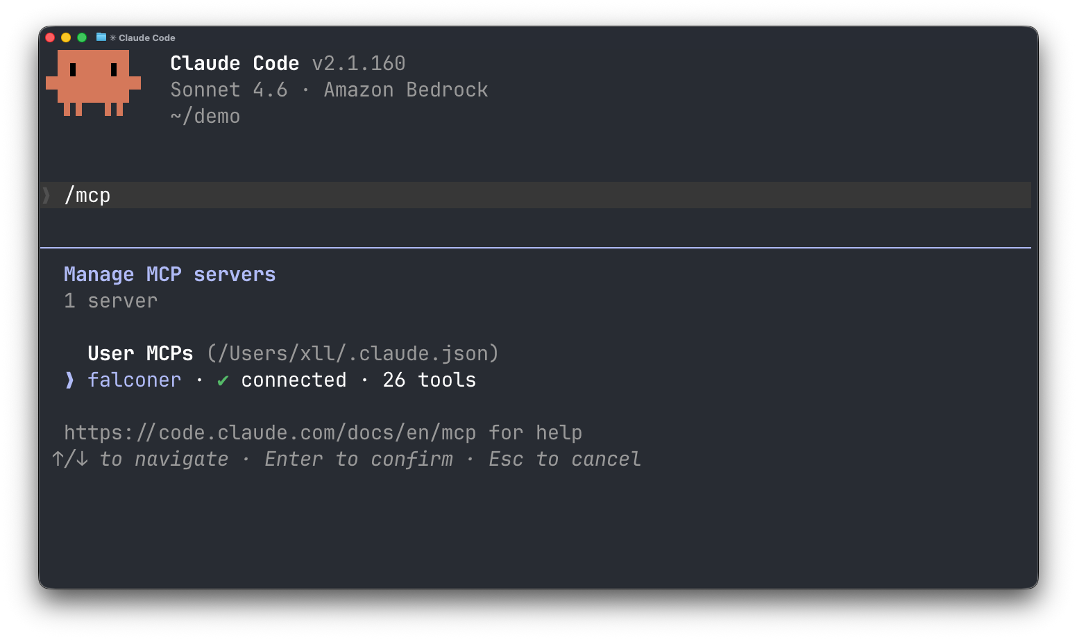
Task: Click the (/Users/xll/.claude.json) config path
Action: [353, 354]
